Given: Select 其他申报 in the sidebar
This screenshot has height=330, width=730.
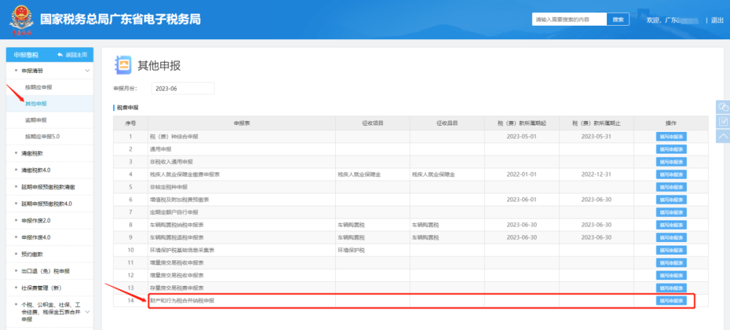Looking at the screenshot, I should (x=36, y=103).
